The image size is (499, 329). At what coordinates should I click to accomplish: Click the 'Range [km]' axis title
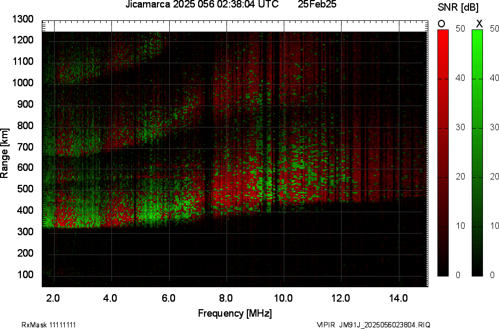tap(4, 153)
